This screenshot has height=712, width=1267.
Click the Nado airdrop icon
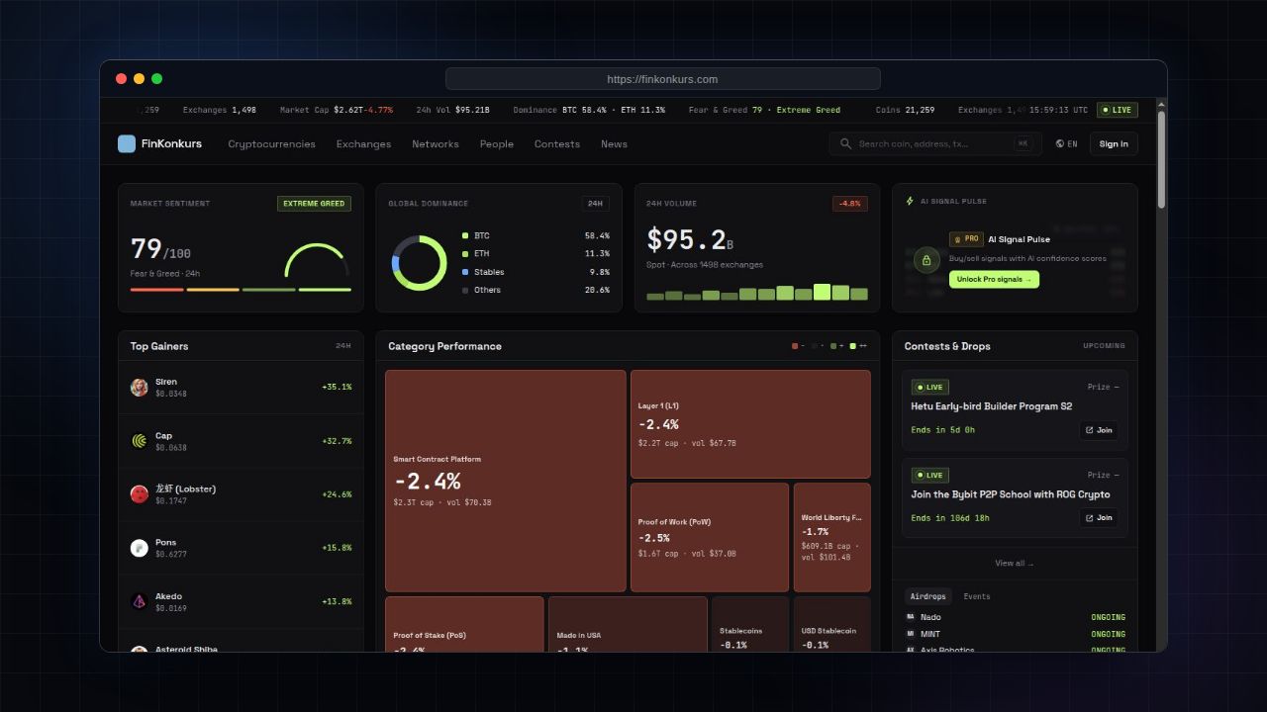point(911,617)
